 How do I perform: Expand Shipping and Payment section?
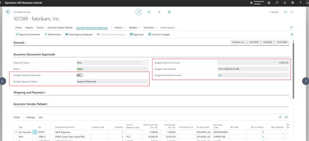(29, 93)
